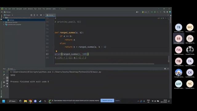Select participant avatar МС

[190, 27]
